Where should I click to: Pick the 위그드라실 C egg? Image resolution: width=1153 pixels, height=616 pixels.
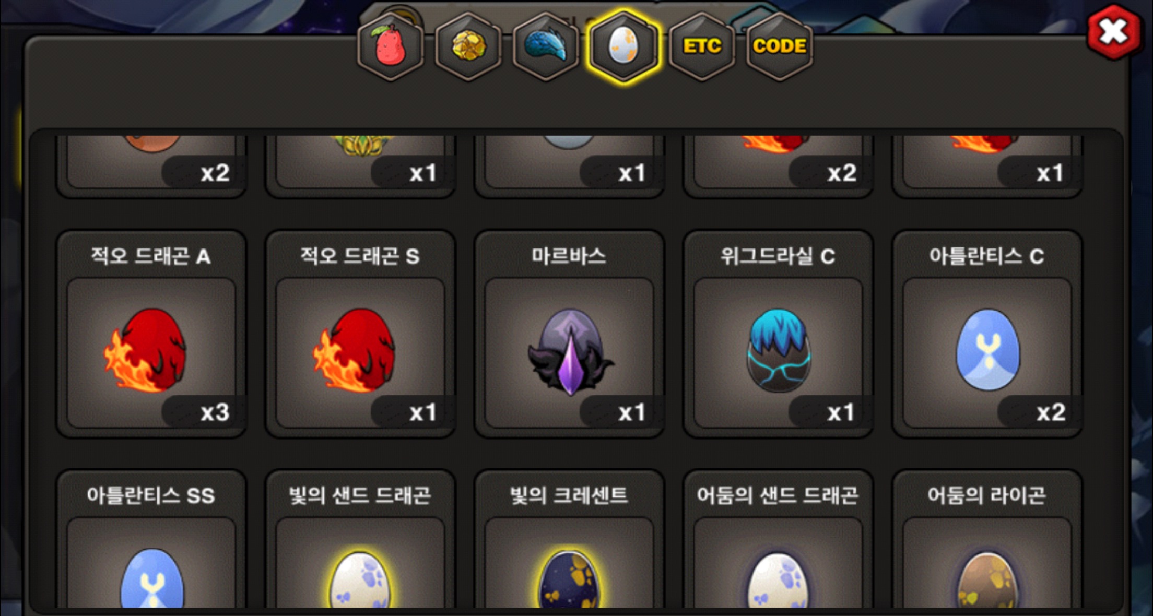778,334
